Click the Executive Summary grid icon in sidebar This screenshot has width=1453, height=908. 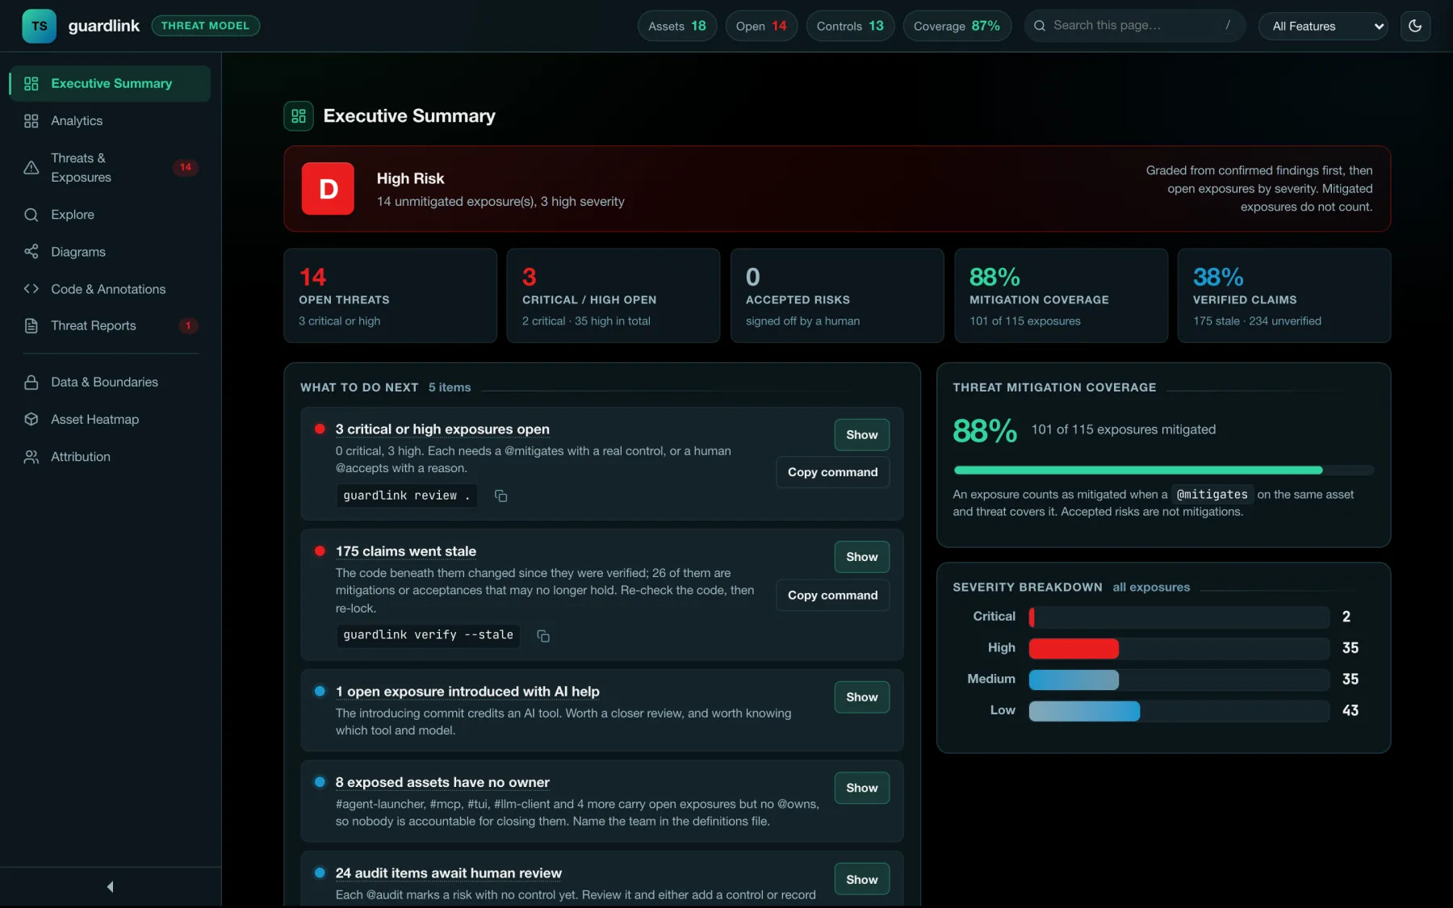click(31, 84)
